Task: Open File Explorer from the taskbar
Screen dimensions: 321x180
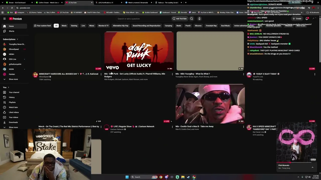Action: [183, 177]
